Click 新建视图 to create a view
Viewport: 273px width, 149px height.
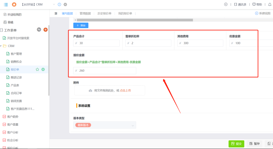263,13
